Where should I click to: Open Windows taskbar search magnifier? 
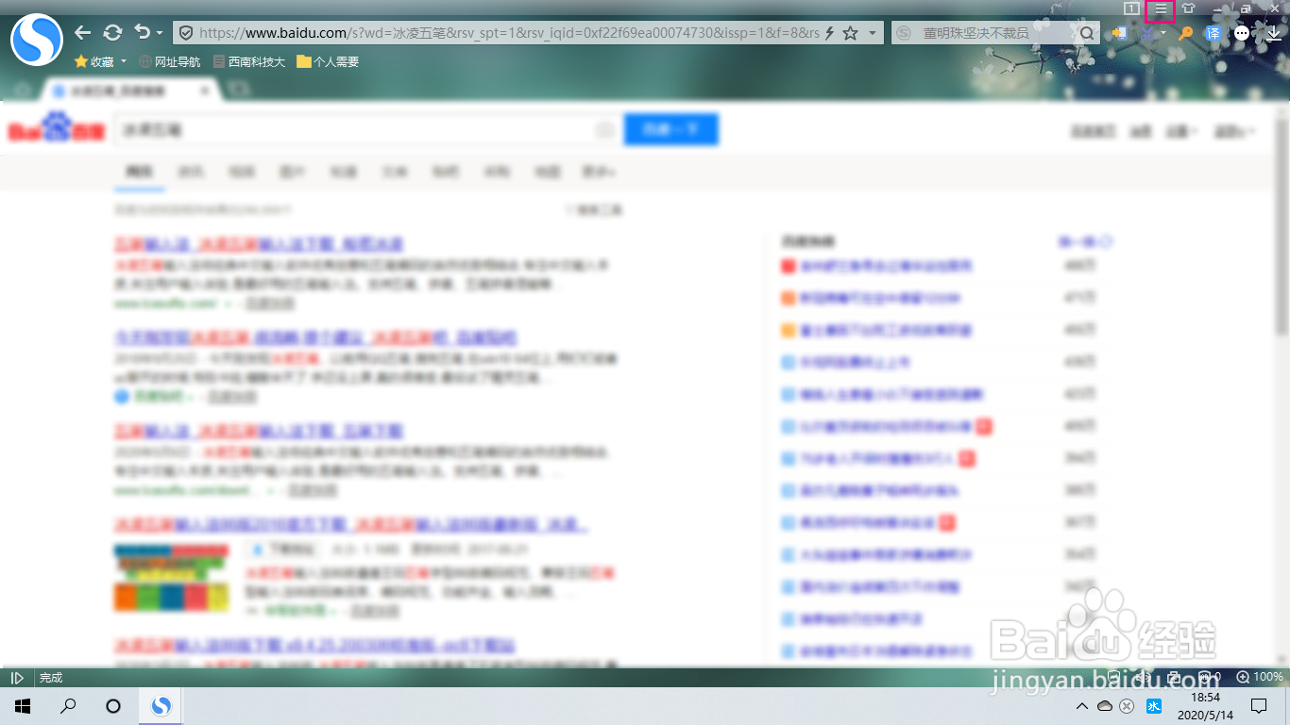[x=68, y=705]
